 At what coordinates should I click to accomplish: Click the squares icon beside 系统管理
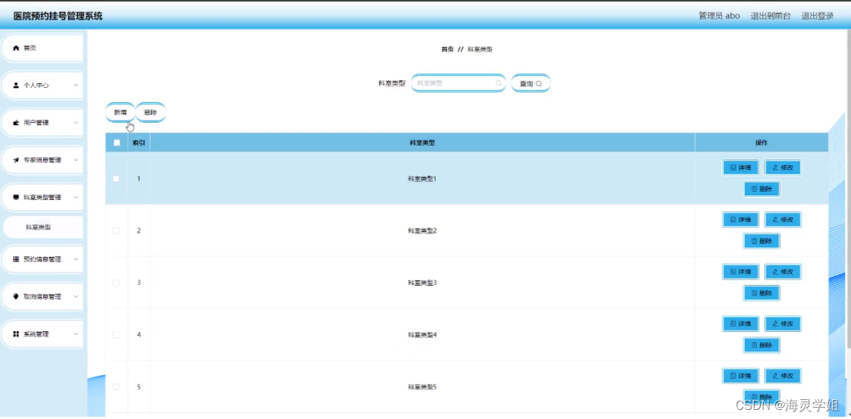pos(16,334)
